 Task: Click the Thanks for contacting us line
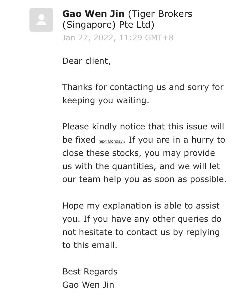[x=143, y=87]
